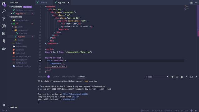Open the Bookmarks view in activity bar
Screen dimensions: 199x112
tap(4, 41)
